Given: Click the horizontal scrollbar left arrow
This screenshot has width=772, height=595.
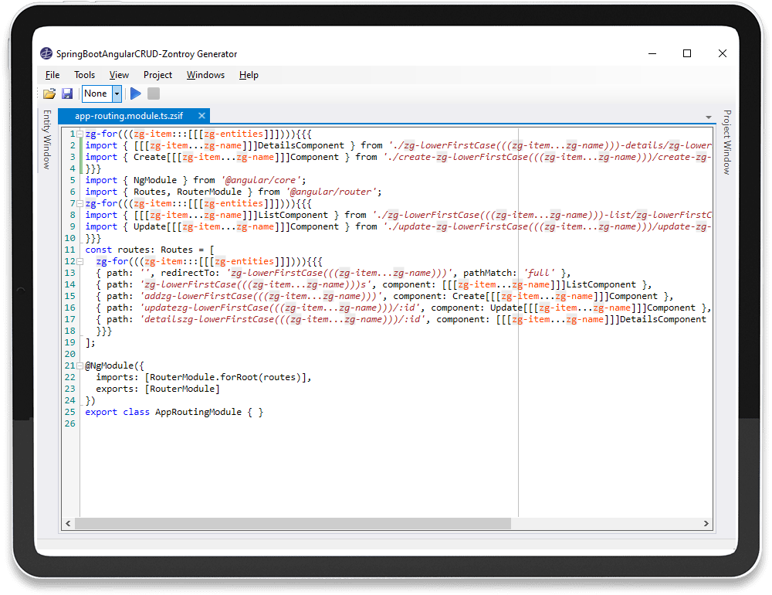Looking at the screenshot, I should tap(68, 524).
